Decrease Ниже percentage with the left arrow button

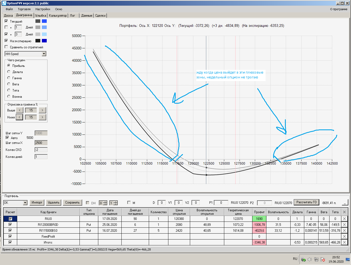[x=20, y=117]
